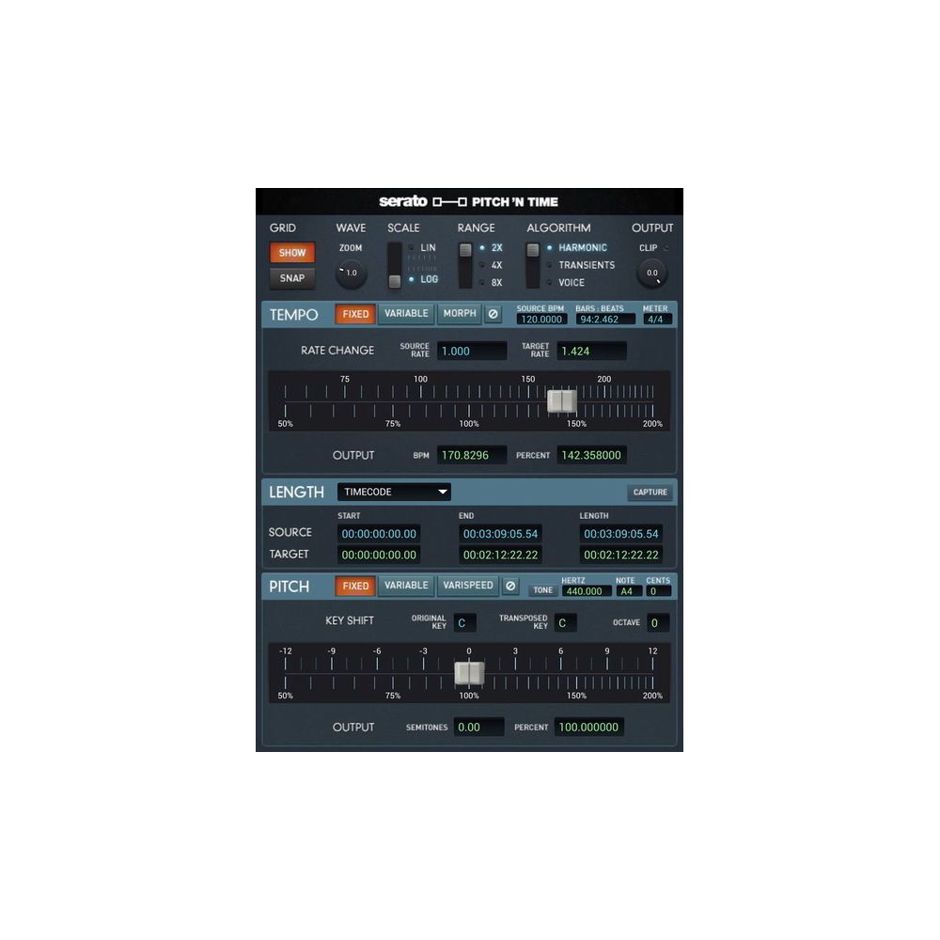Click the pitch section bypass icon

(x=511, y=586)
